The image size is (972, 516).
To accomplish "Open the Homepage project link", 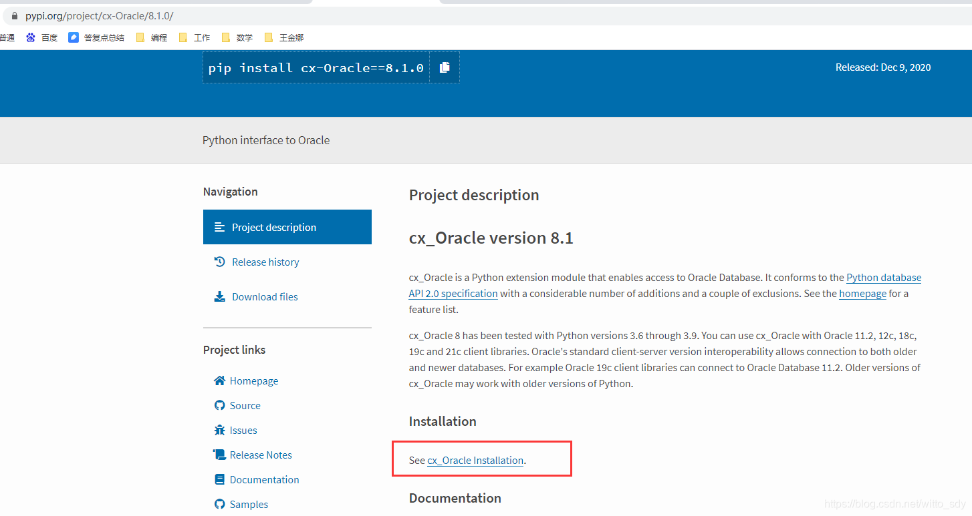I will point(253,380).
